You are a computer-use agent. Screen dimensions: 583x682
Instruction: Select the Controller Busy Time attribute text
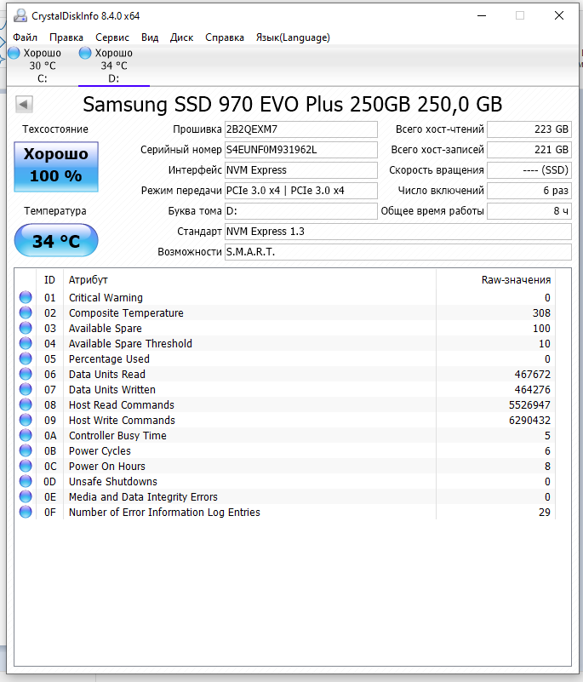[x=117, y=435]
